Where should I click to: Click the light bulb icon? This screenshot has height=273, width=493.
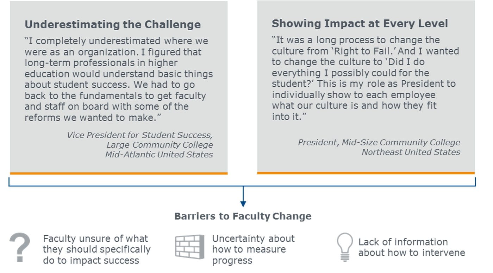coord(344,247)
